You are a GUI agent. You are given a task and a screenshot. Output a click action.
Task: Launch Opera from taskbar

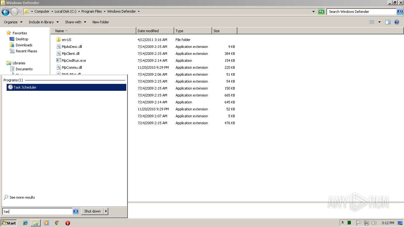coord(68,223)
